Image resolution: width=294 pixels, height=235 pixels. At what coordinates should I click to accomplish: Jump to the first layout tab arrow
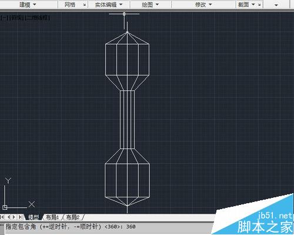click(x=2, y=217)
